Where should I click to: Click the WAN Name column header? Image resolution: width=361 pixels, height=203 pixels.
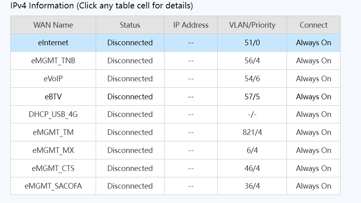[53, 25]
